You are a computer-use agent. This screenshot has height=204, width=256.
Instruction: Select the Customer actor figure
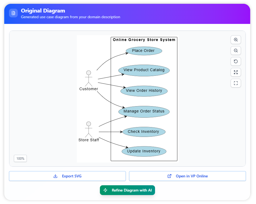pos(88,78)
